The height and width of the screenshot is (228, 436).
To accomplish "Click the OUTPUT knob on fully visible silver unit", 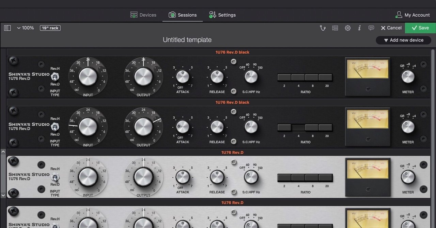I will coord(143,177).
